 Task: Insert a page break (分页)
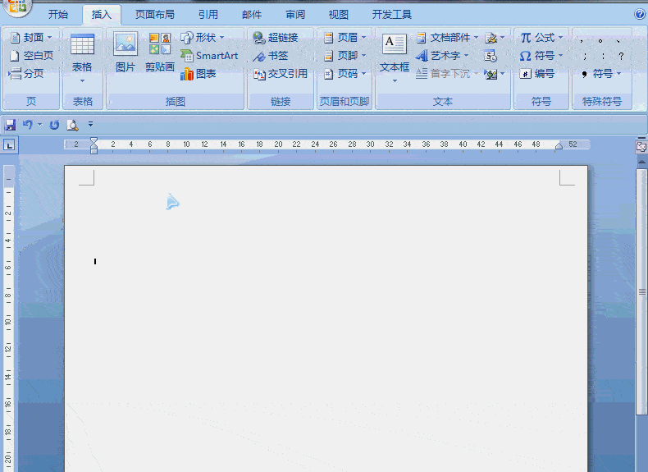coord(26,74)
